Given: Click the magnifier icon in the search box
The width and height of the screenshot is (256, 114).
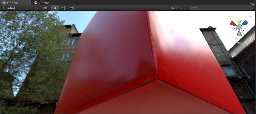Looking at the screenshot, I should pyautogui.click(x=192, y=8).
